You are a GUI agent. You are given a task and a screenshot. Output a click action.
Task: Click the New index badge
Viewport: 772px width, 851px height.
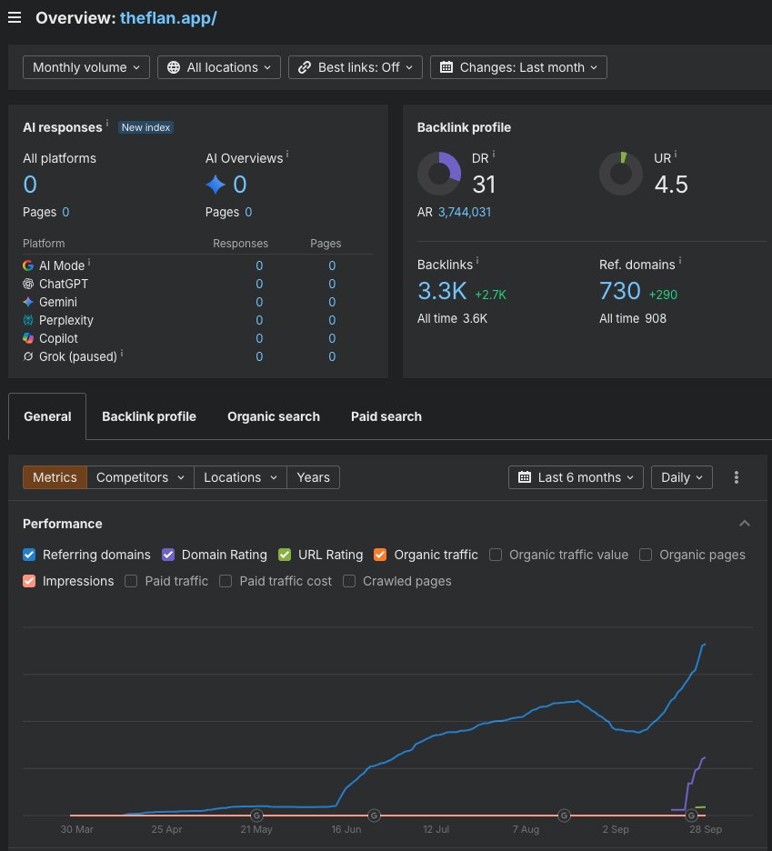(145, 127)
